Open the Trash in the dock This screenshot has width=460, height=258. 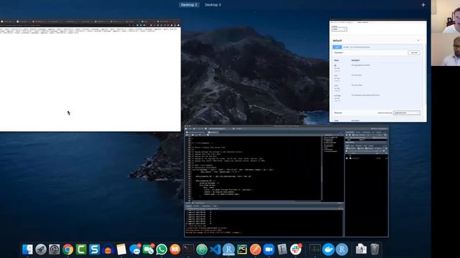pyautogui.click(x=374, y=249)
